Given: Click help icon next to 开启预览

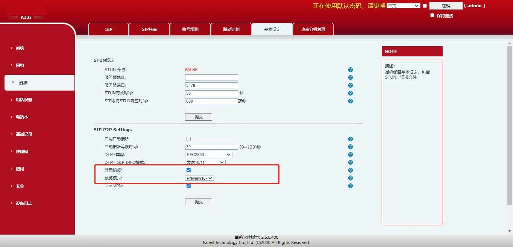Looking at the screenshot, I should [x=350, y=170].
